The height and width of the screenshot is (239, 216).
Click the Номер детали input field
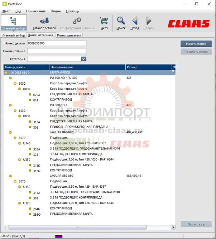coord(57,43)
